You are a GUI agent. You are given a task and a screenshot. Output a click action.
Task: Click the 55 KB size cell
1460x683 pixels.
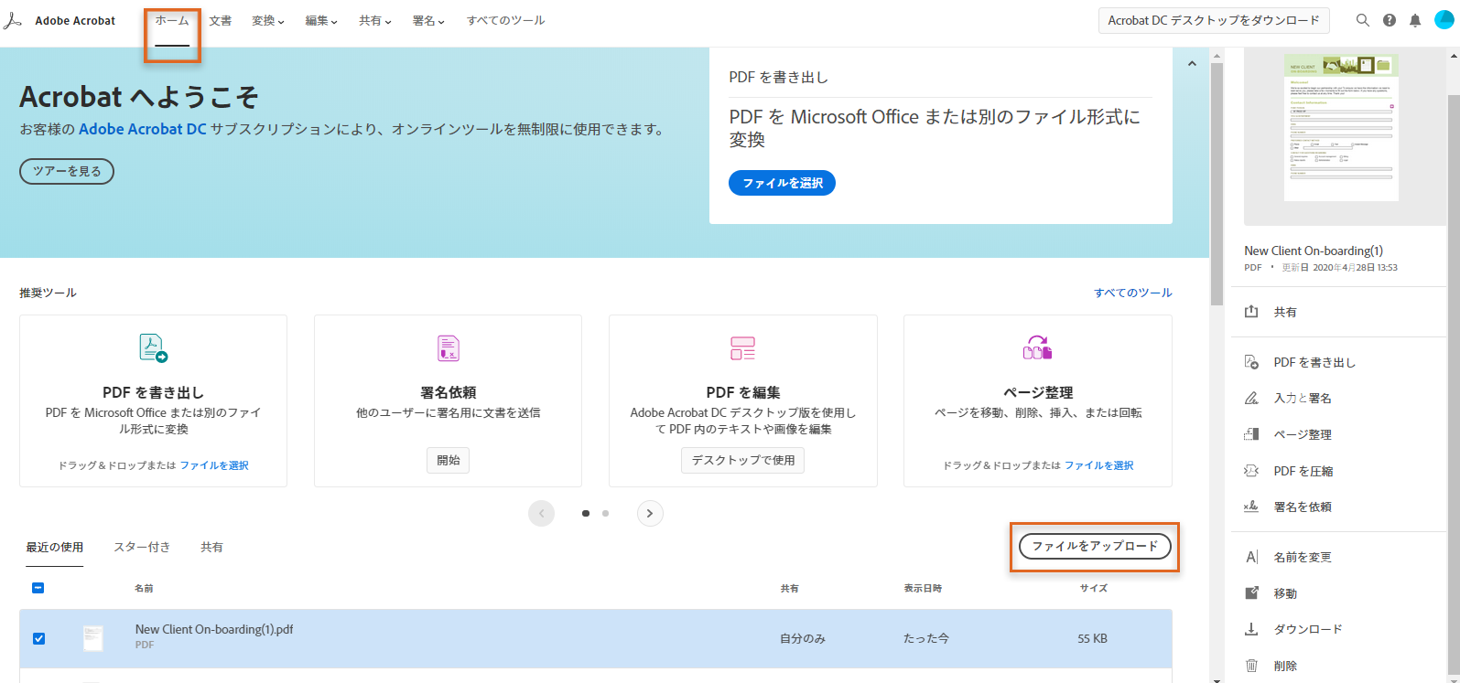pos(1093,638)
